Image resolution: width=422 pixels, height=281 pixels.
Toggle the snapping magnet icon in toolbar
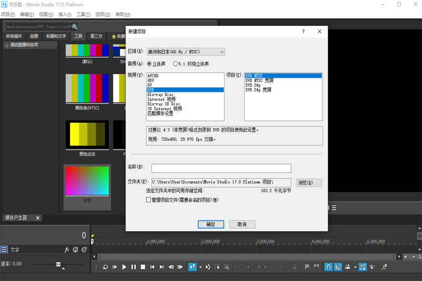(329, 267)
